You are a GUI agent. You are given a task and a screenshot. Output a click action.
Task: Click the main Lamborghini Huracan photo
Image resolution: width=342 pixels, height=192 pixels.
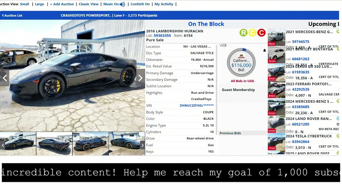[72, 75]
